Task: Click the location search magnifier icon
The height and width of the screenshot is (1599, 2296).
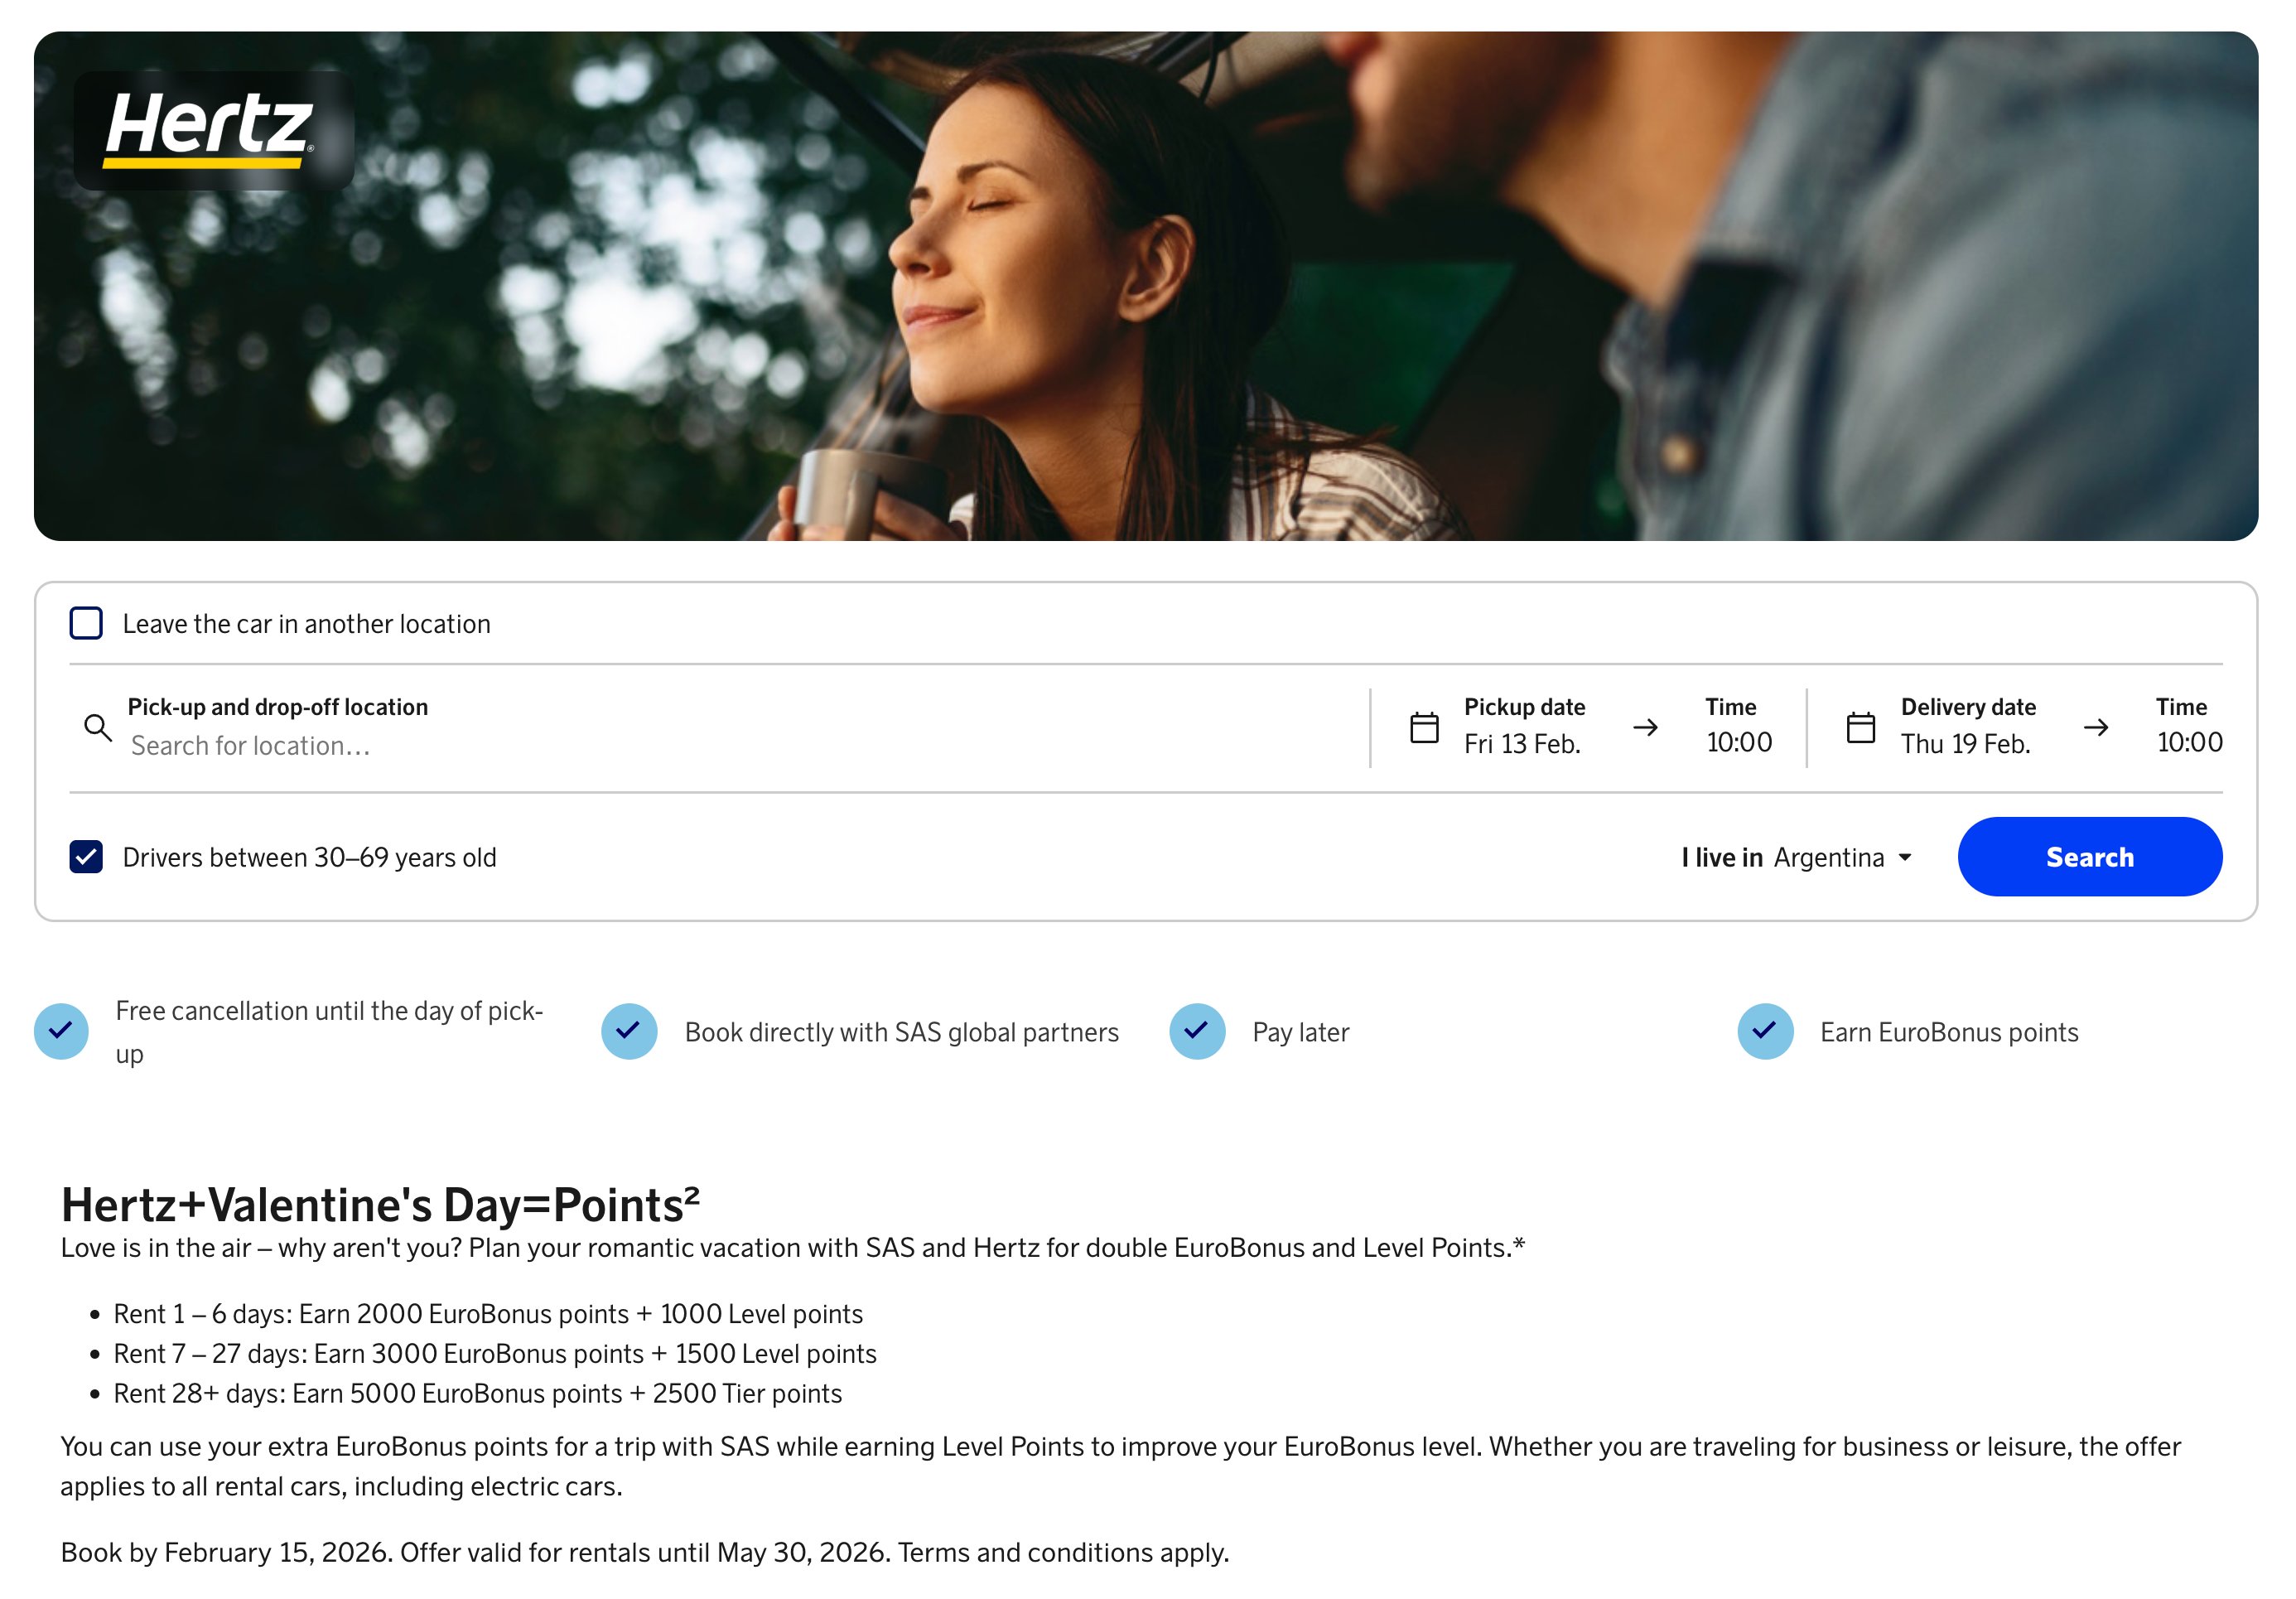Action: (97, 727)
